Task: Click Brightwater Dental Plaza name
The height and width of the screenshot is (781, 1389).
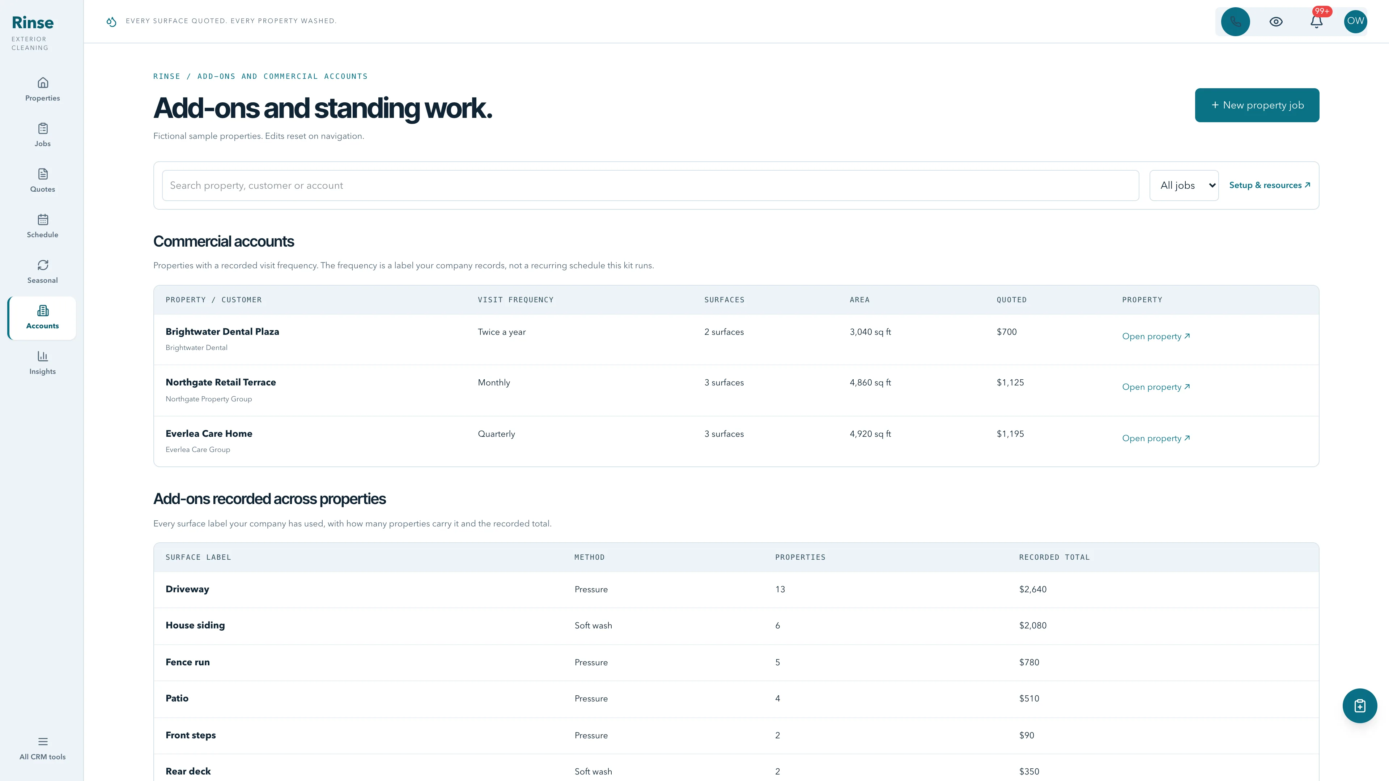Action: click(222, 332)
